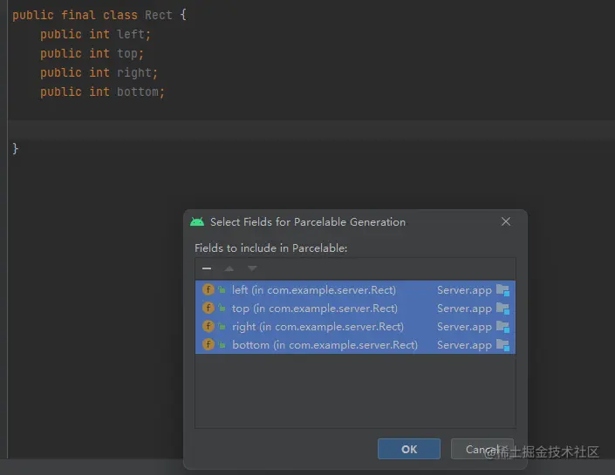Click module folder icon in top row
The height and width of the screenshot is (475, 615).
click(502, 309)
